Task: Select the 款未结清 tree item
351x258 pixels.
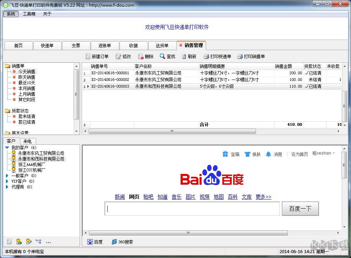Action: 27,116
